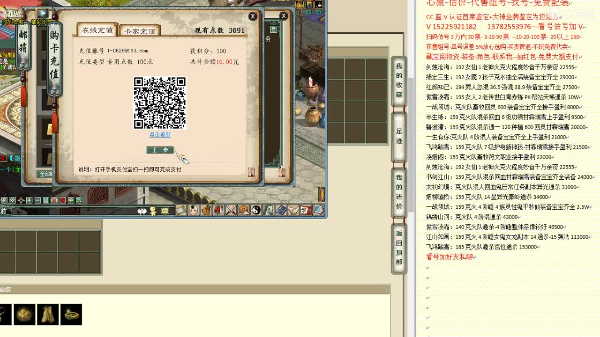Click the round bronze disc toolbar icon

point(243,210)
